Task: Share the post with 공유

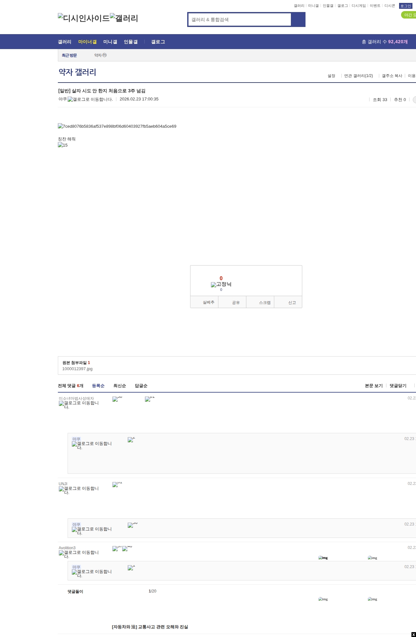Action: click(x=232, y=302)
